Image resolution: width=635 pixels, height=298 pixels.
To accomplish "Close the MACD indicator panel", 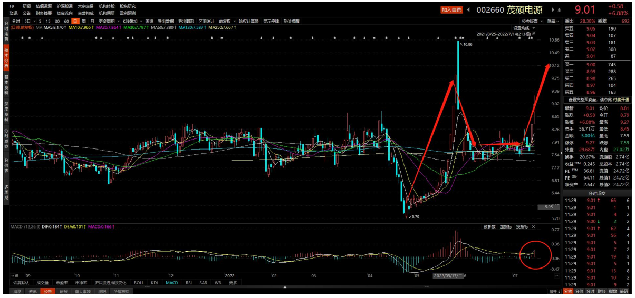I will click(x=533, y=226).
